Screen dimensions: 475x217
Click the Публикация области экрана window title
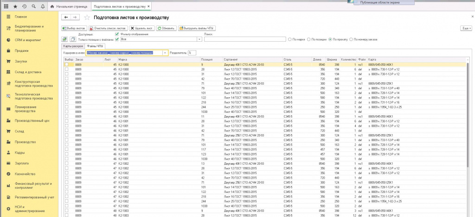(x=380, y=2)
